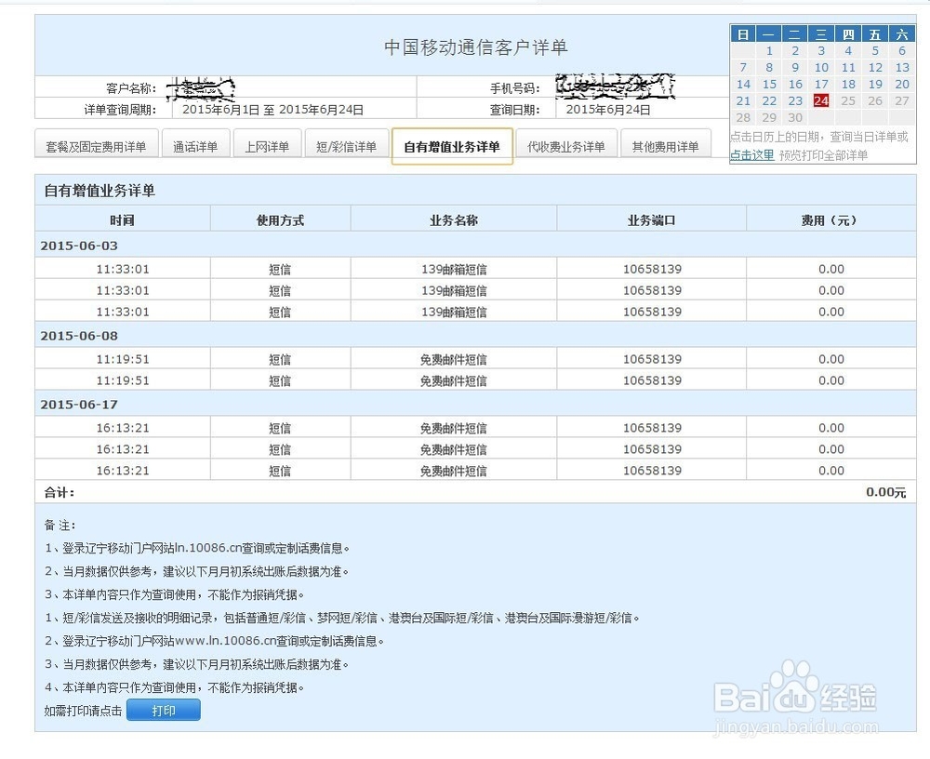Click the 使用方式 column header
The width and height of the screenshot is (930, 759).
(280, 220)
